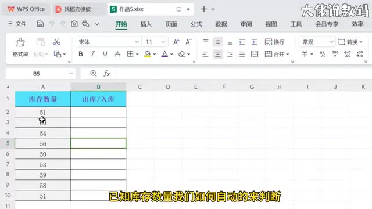This screenshot has width=372, height=209.
Task: Click the increase decimal places icon
Action: point(348,54)
